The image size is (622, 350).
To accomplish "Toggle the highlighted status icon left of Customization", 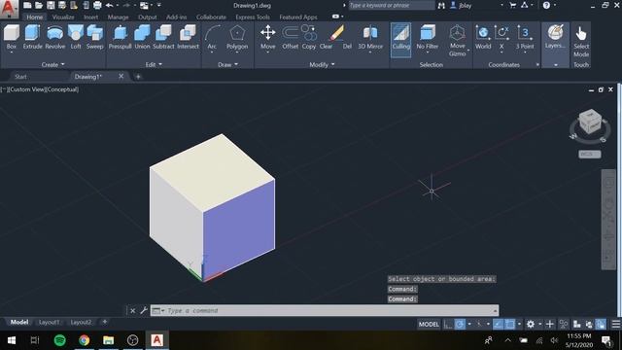I will click(x=601, y=324).
